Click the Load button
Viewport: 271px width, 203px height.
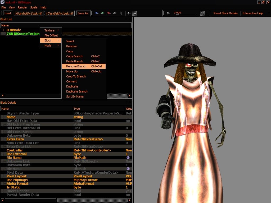8,13
